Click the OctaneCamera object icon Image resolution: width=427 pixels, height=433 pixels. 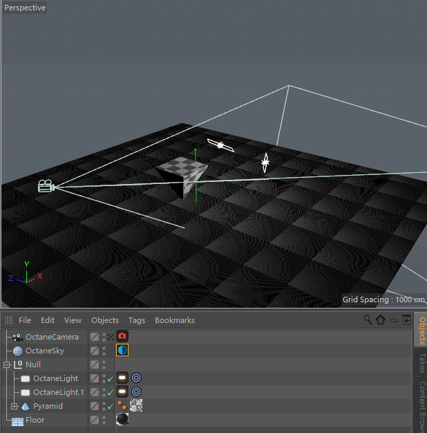(x=18, y=337)
